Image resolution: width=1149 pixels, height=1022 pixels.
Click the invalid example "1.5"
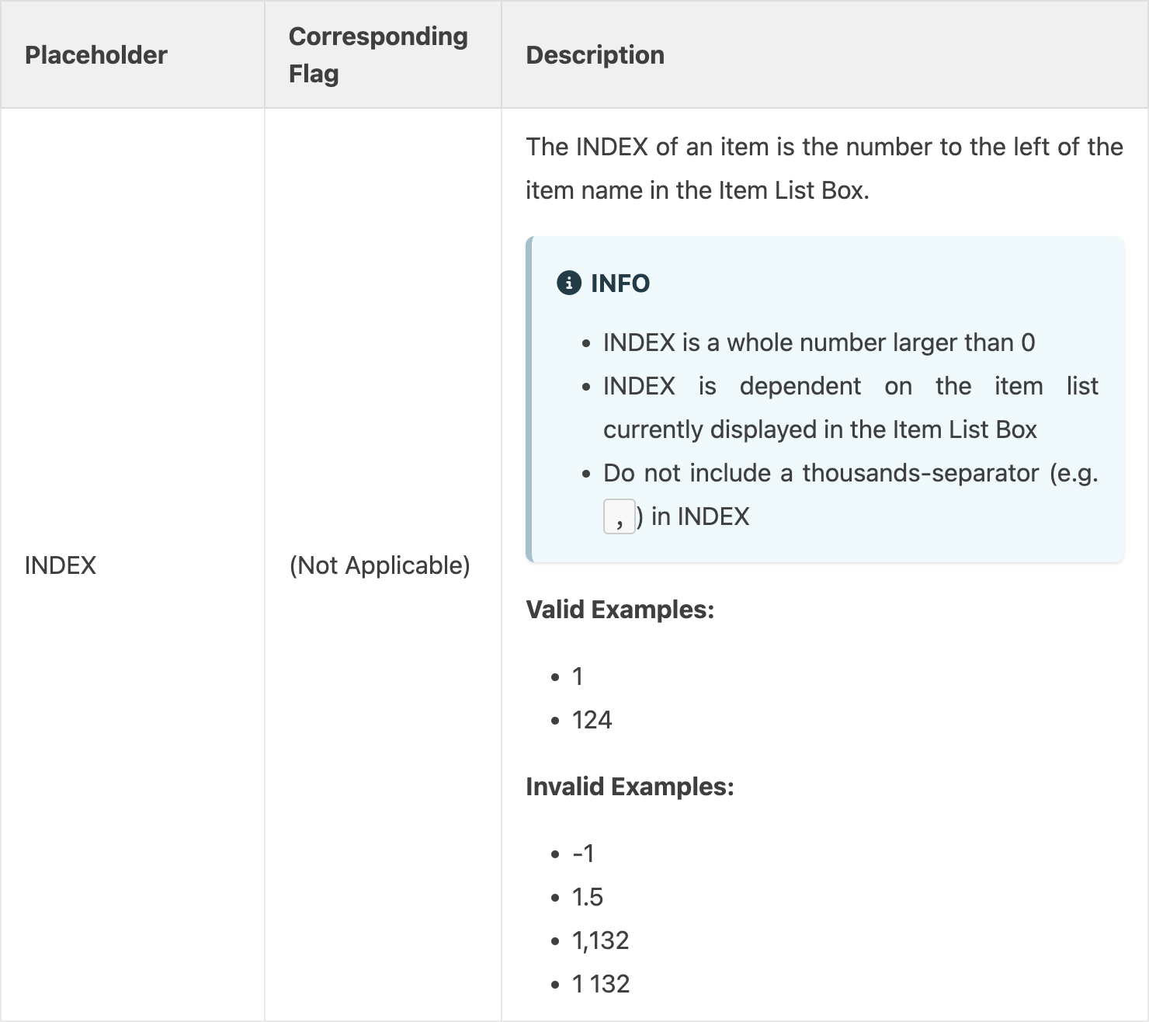pos(587,897)
